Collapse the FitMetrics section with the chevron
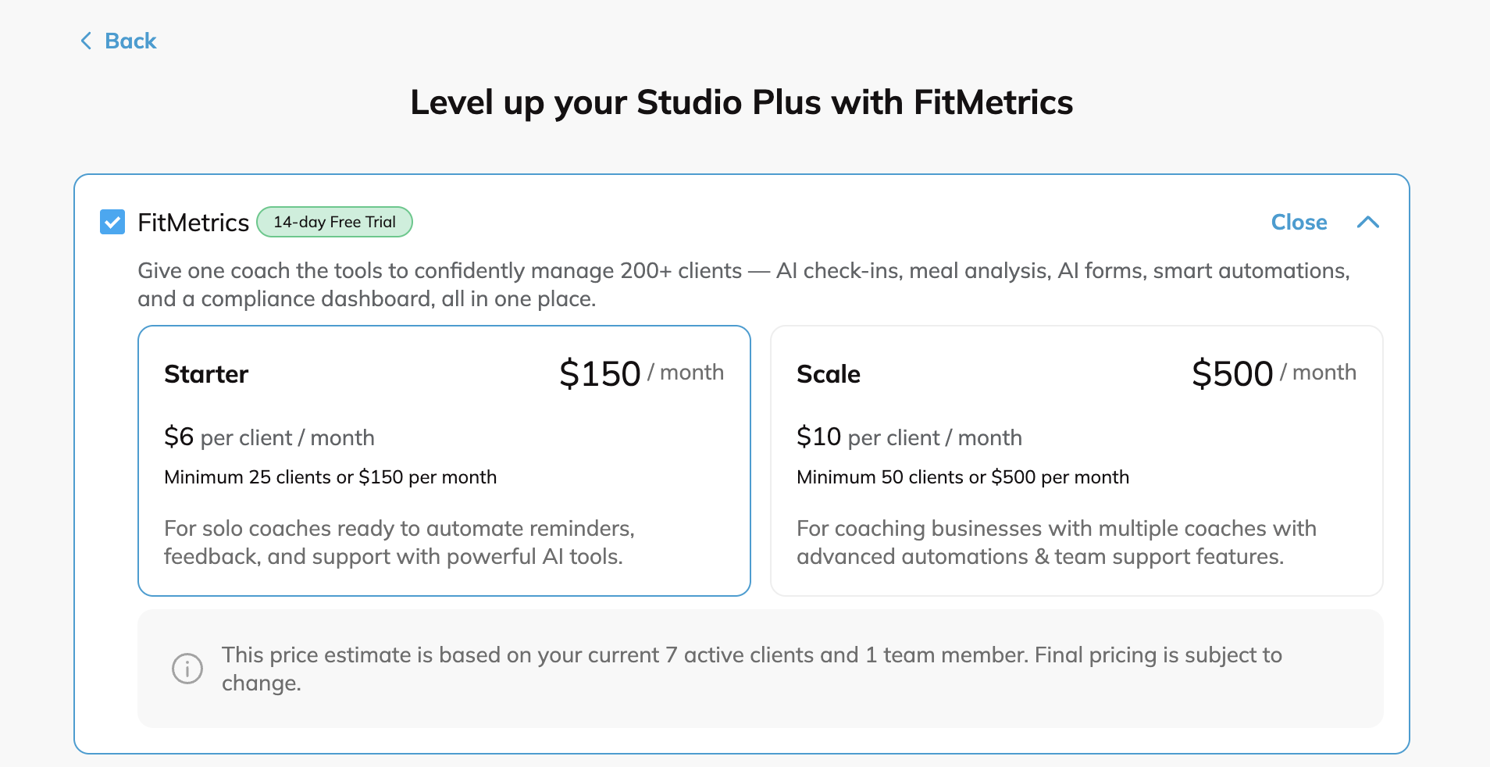The image size is (1490, 767). coord(1368,222)
